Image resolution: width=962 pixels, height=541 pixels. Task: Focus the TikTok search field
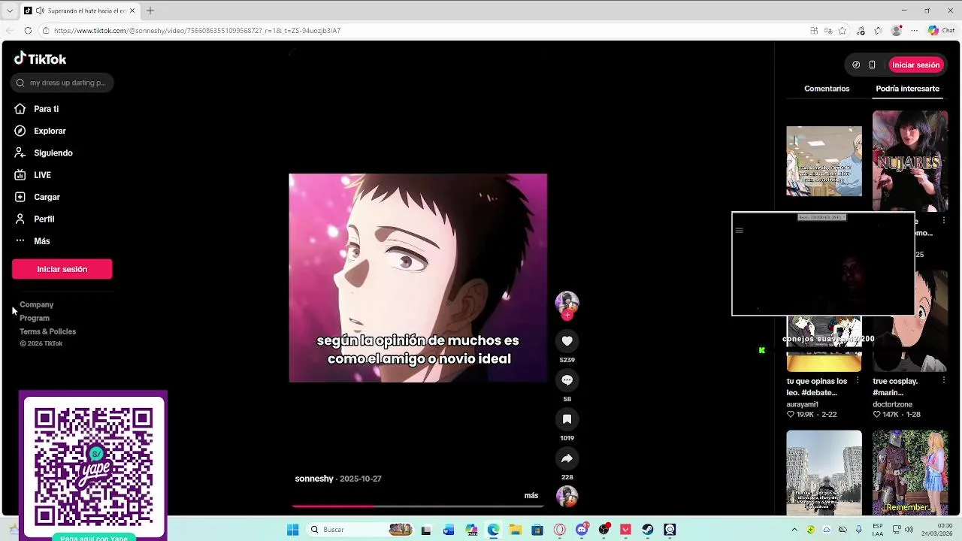click(62, 83)
